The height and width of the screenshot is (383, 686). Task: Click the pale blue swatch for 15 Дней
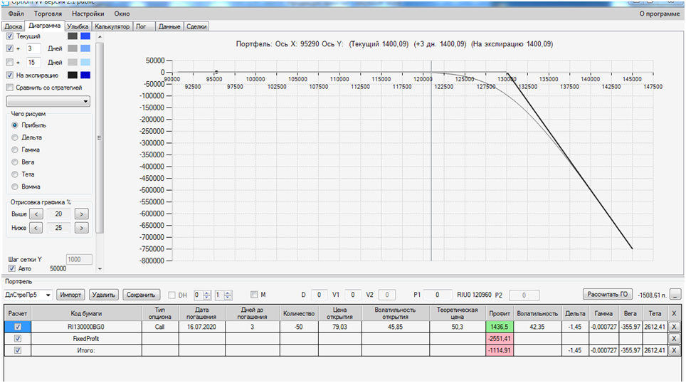[x=85, y=62]
